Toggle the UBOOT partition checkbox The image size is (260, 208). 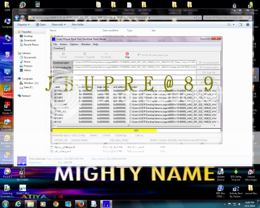56,100
